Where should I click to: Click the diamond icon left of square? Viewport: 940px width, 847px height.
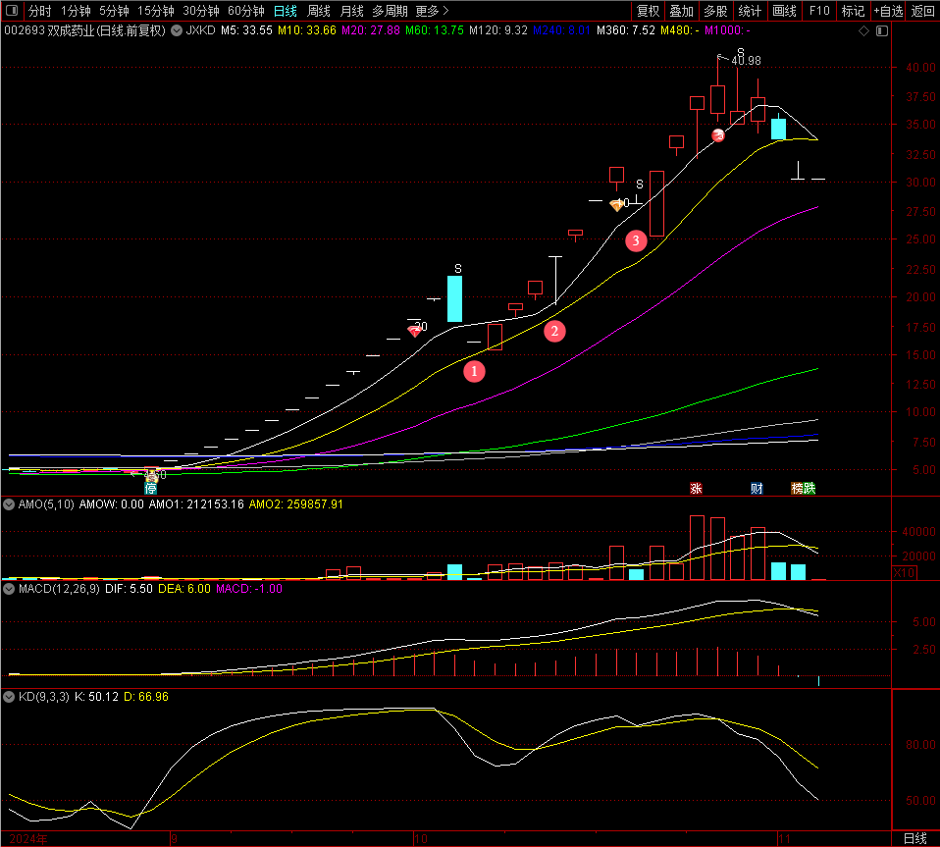click(863, 31)
